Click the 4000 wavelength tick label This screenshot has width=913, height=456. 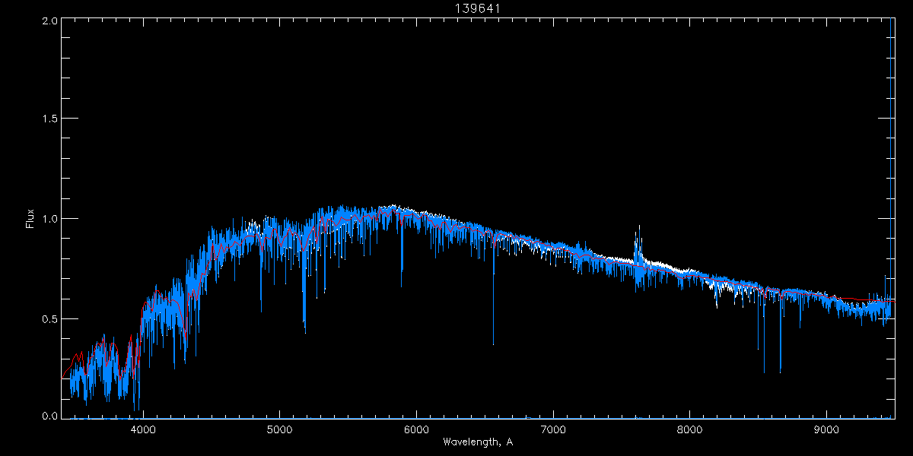[x=142, y=429]
